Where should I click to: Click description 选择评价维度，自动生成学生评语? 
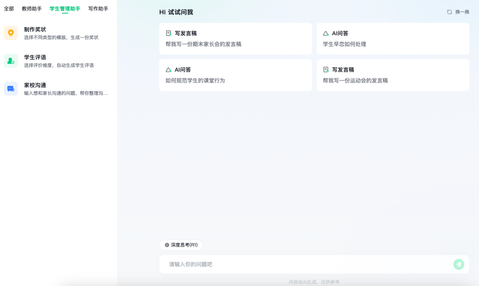click(59, 65)
